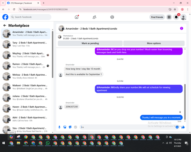This screenshot has height=152, width=191.
Task: Open Amaninder conversation in list
Action: coord(26,34)
